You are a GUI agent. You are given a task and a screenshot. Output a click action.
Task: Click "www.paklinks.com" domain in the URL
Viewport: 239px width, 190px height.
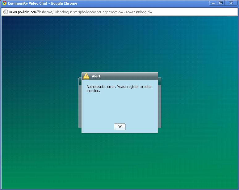[23, 12]
